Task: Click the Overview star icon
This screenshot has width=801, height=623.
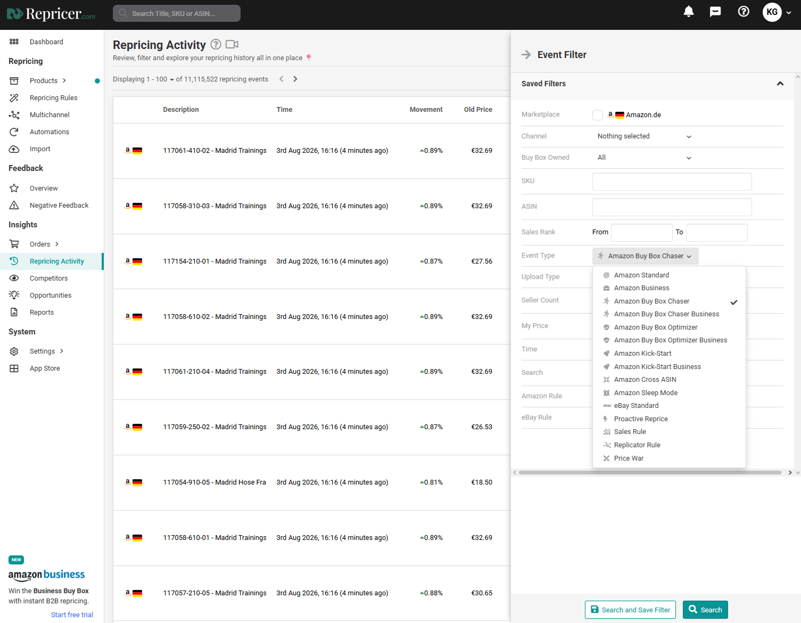Action: [x=14, y=188]
